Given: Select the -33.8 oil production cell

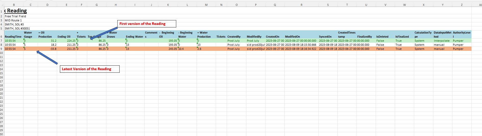Looking at the screenshot, I should pyautogui.click(x=47, y=49).
